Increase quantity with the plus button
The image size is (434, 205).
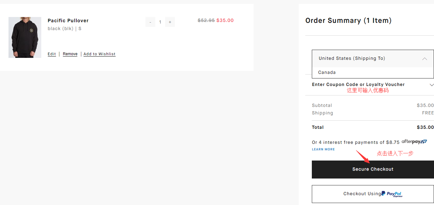point(170,22)
